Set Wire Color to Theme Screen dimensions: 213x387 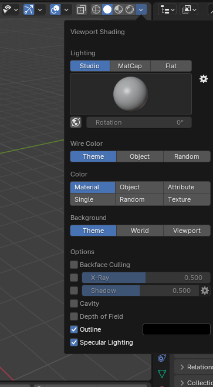click(93, 156)
